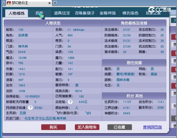177x138 pixels.
Task: Click the 成就点数 value 6014
Action: [78, 91]
